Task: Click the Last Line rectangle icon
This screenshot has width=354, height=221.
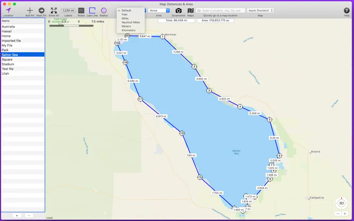Action: pos(92,10)
